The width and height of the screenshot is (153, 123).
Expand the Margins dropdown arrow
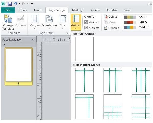[35, 29]
